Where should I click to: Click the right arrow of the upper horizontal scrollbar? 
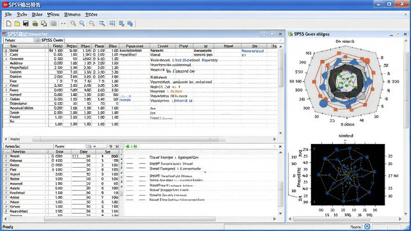275,139
